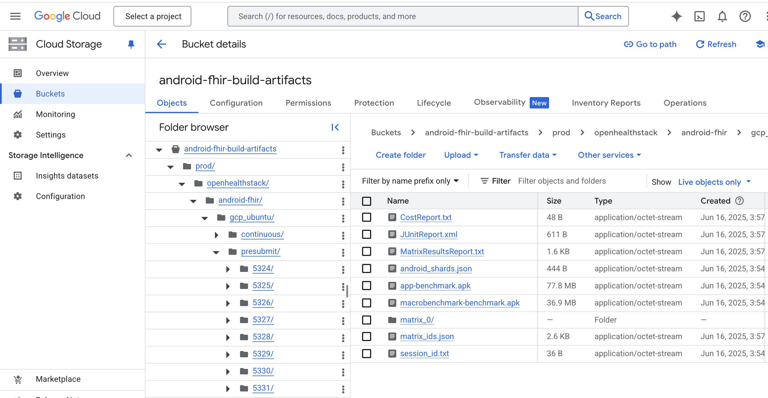This screenshot has width=768, height=398.
Task: Switch to the Protection tab
Action: (x=374, y=103)
